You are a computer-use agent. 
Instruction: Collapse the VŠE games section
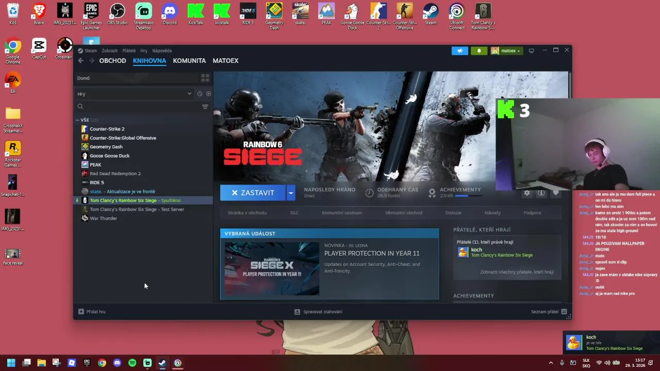coord(77,120)
